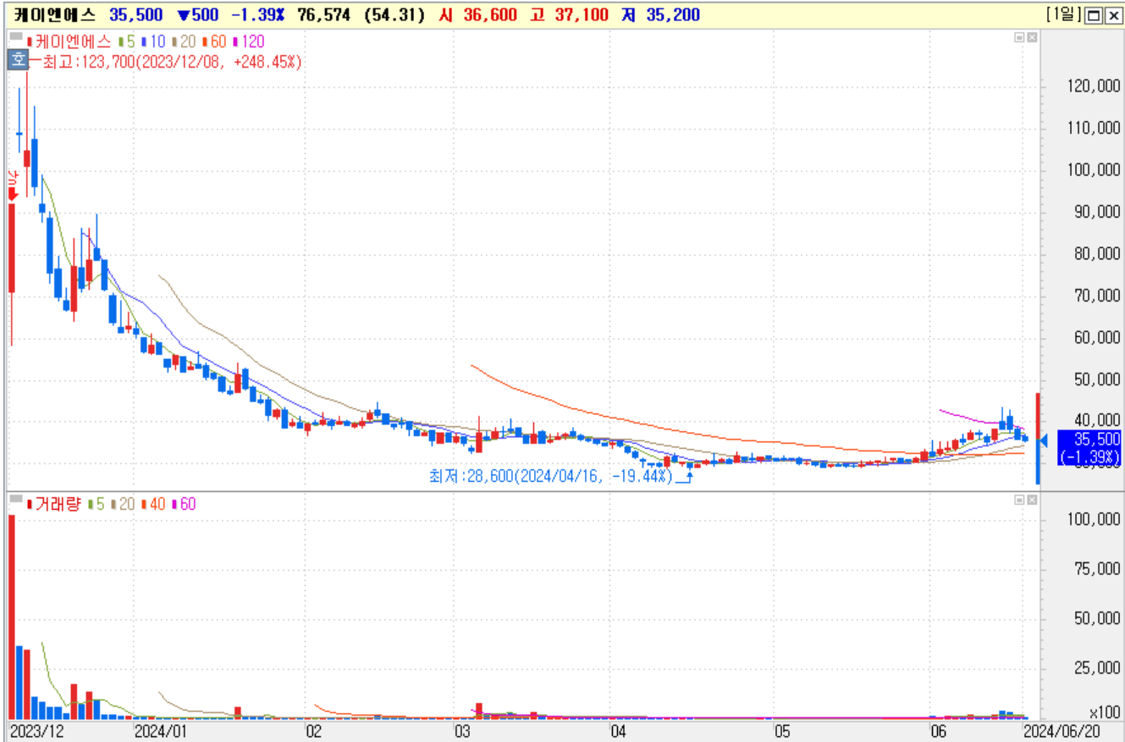The height and width of the screenshot is (742, 1125).
Task: Click the 고 37,100 high price in the header
Action: [x=569, y=15]
